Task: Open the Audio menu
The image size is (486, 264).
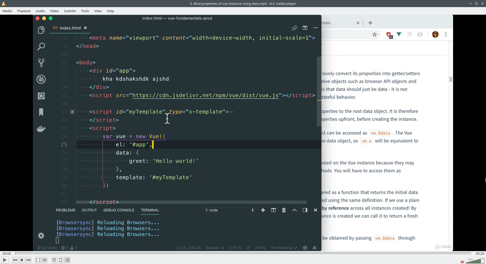Action: click(40, 11)
